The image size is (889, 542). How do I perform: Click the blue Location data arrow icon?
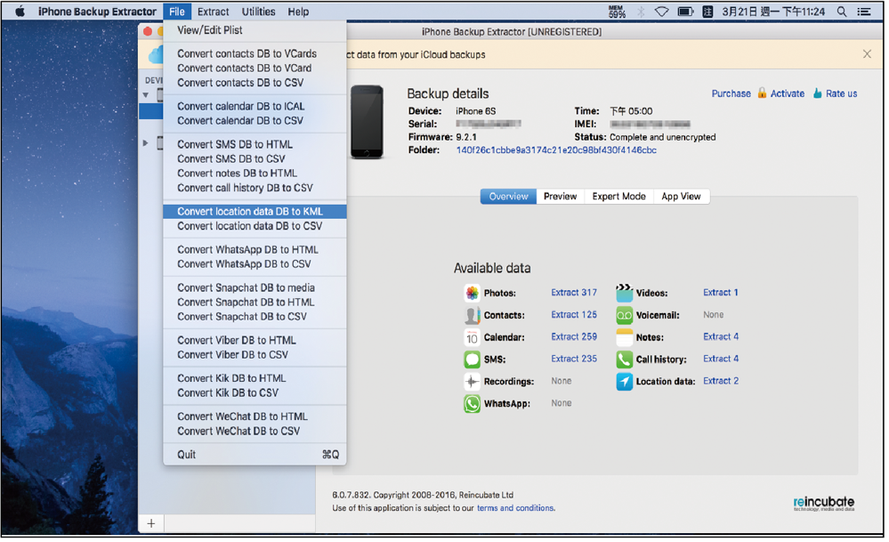[x=624, y=381]
